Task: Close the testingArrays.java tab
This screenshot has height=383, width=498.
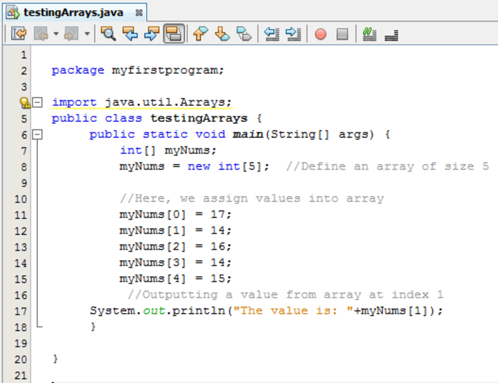Action: (x=138, y=12)
